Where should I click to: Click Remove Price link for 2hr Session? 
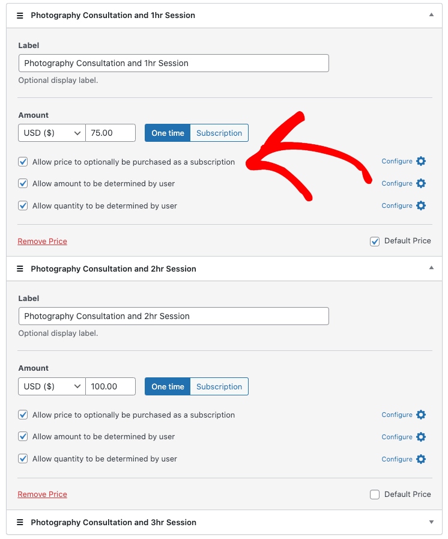click(x=42, y=495)
